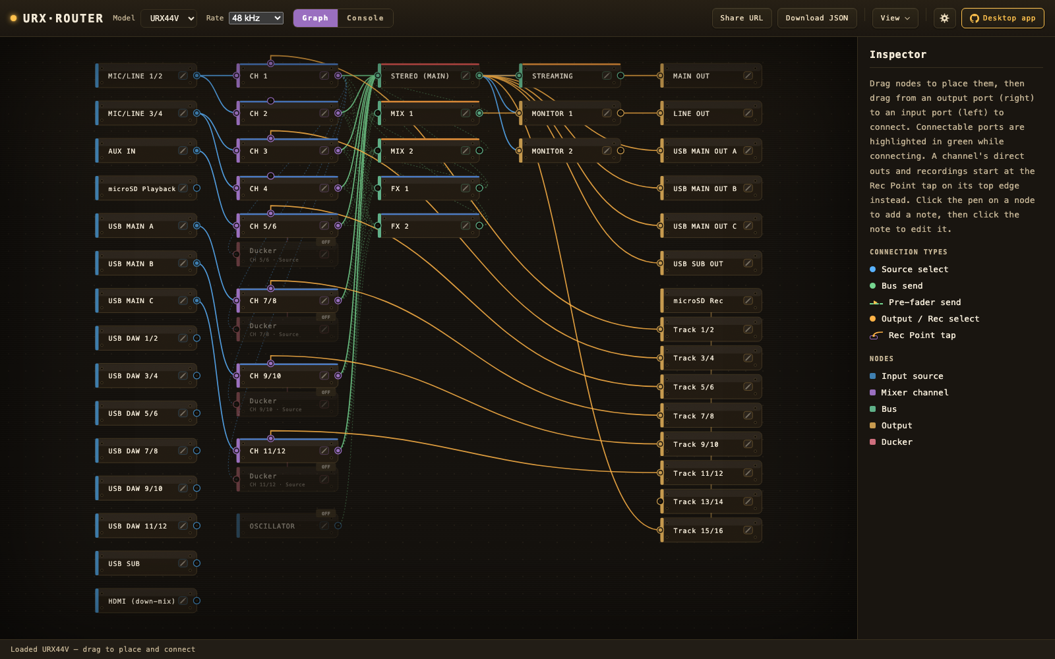Add a note to Track 15/16
1055x659 pixels.
tap(748, 530)
